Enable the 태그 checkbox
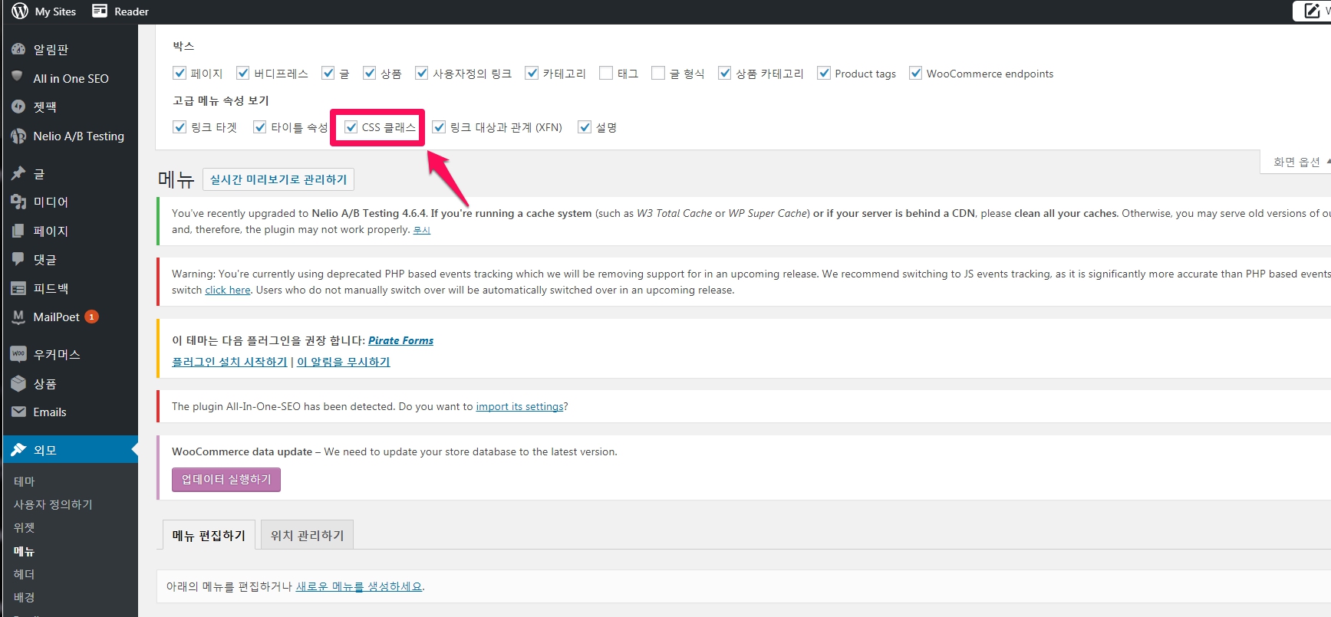This screenshot has height=617, width=1331. 606,73
